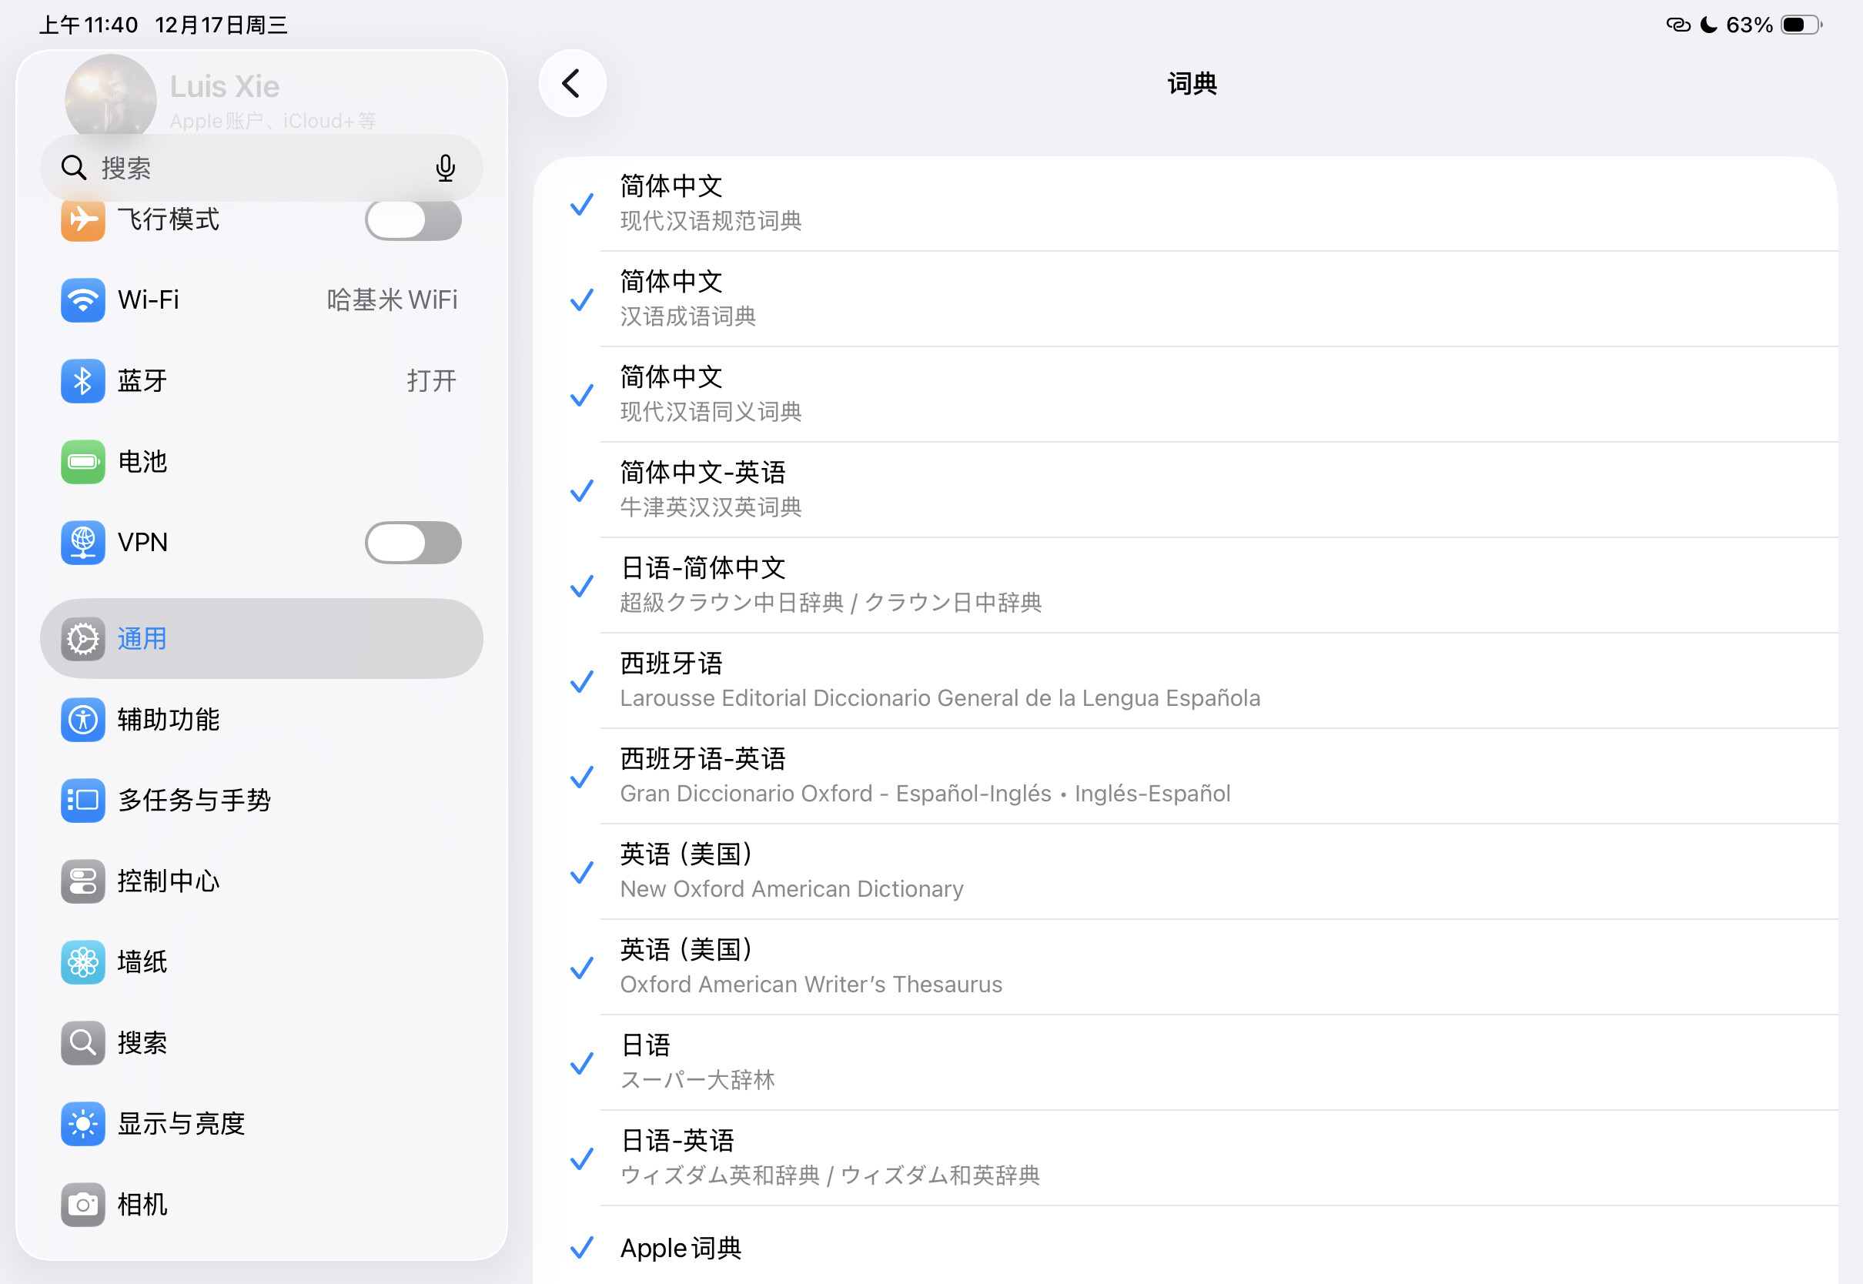
Task: Go back with the chevron button
Action: (572, 84)
